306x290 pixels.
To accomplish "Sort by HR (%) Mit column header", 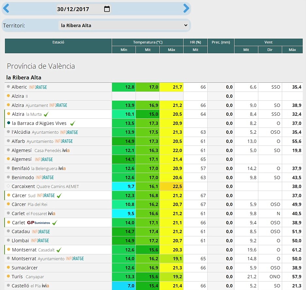I will tap(195, 50).
